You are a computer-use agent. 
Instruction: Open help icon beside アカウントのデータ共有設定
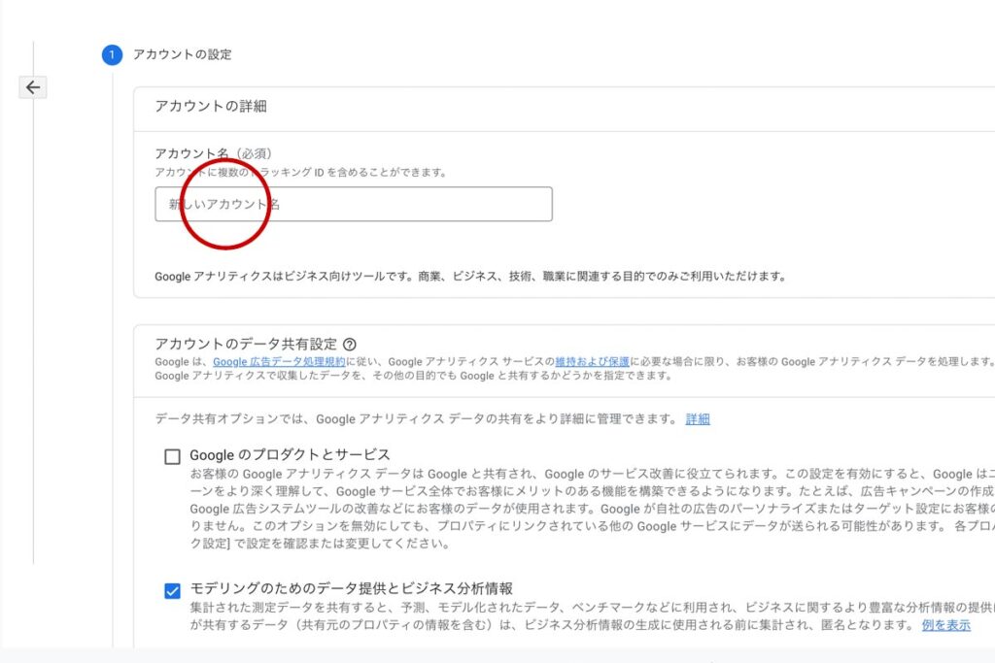point(350,345)
